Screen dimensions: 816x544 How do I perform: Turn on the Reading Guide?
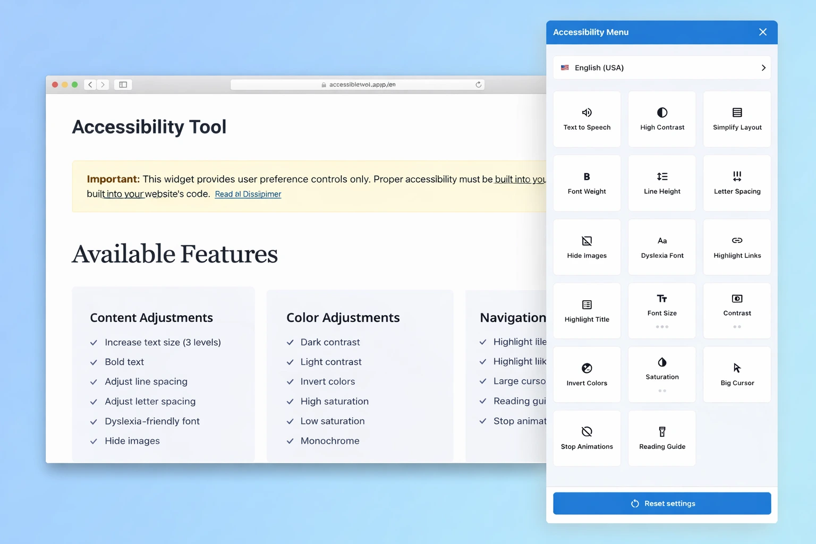[662, 438]
